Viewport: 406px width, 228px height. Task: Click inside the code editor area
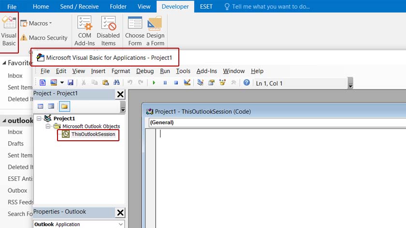(x=281, y=178)
